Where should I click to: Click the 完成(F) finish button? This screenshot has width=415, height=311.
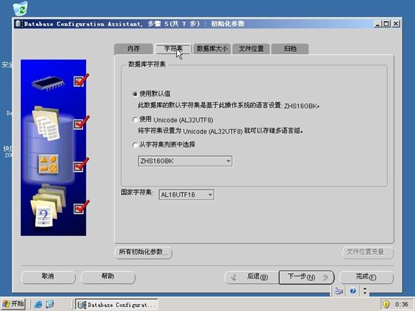click(x=366, y=277)
